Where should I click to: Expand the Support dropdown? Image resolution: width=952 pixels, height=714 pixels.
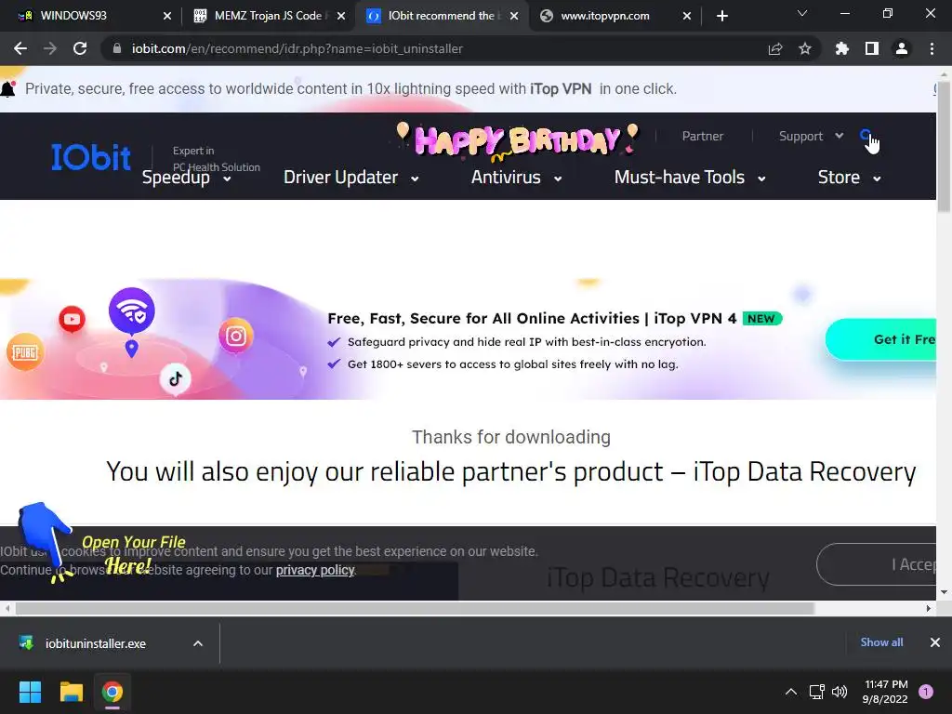[840, 136]
